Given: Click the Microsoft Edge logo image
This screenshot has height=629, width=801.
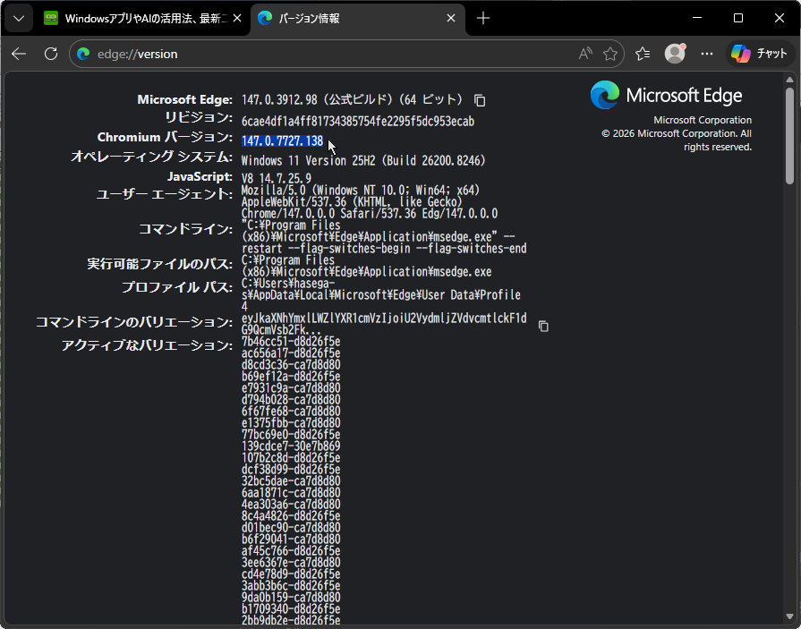Looking at the screenshot, I should click(666, 95).
